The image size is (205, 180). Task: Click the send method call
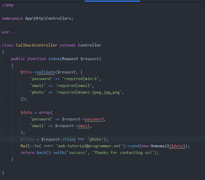pyautogui.click(x=135, y=146)
